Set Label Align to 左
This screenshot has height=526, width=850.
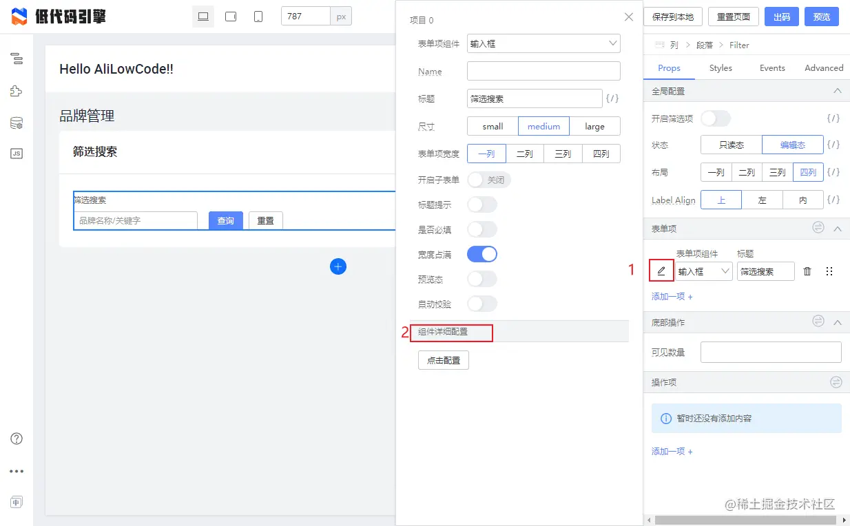763,200
